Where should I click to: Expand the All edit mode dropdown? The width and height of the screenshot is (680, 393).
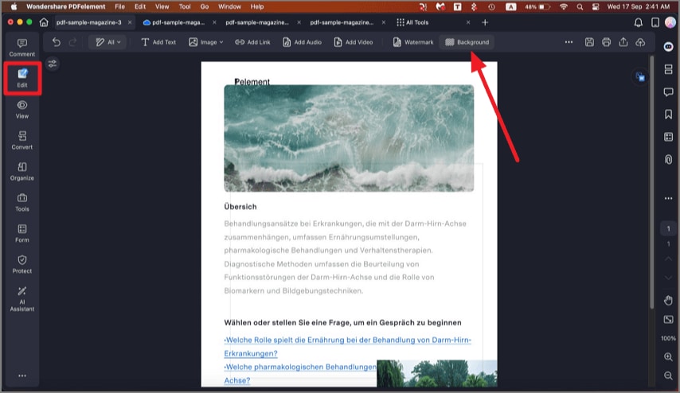[x=108, y=42]
